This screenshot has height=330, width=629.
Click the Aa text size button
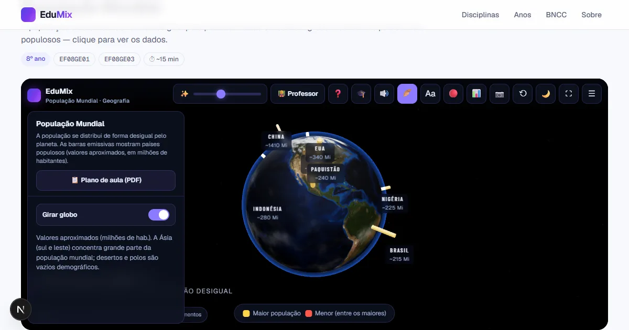pos(430,94)
